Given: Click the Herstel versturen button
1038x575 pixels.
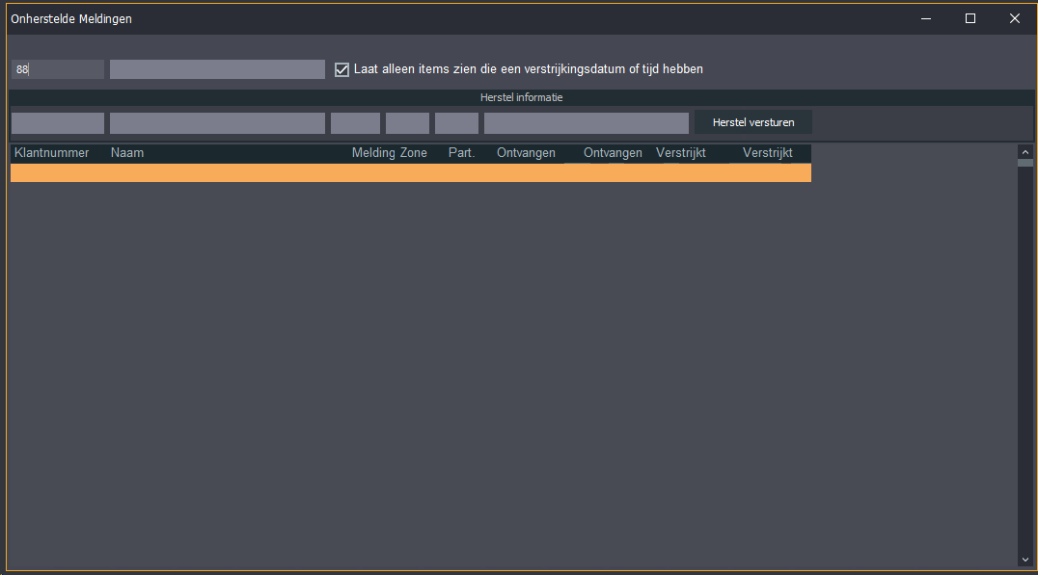Looking at the screenshot, I should point(752,123).
